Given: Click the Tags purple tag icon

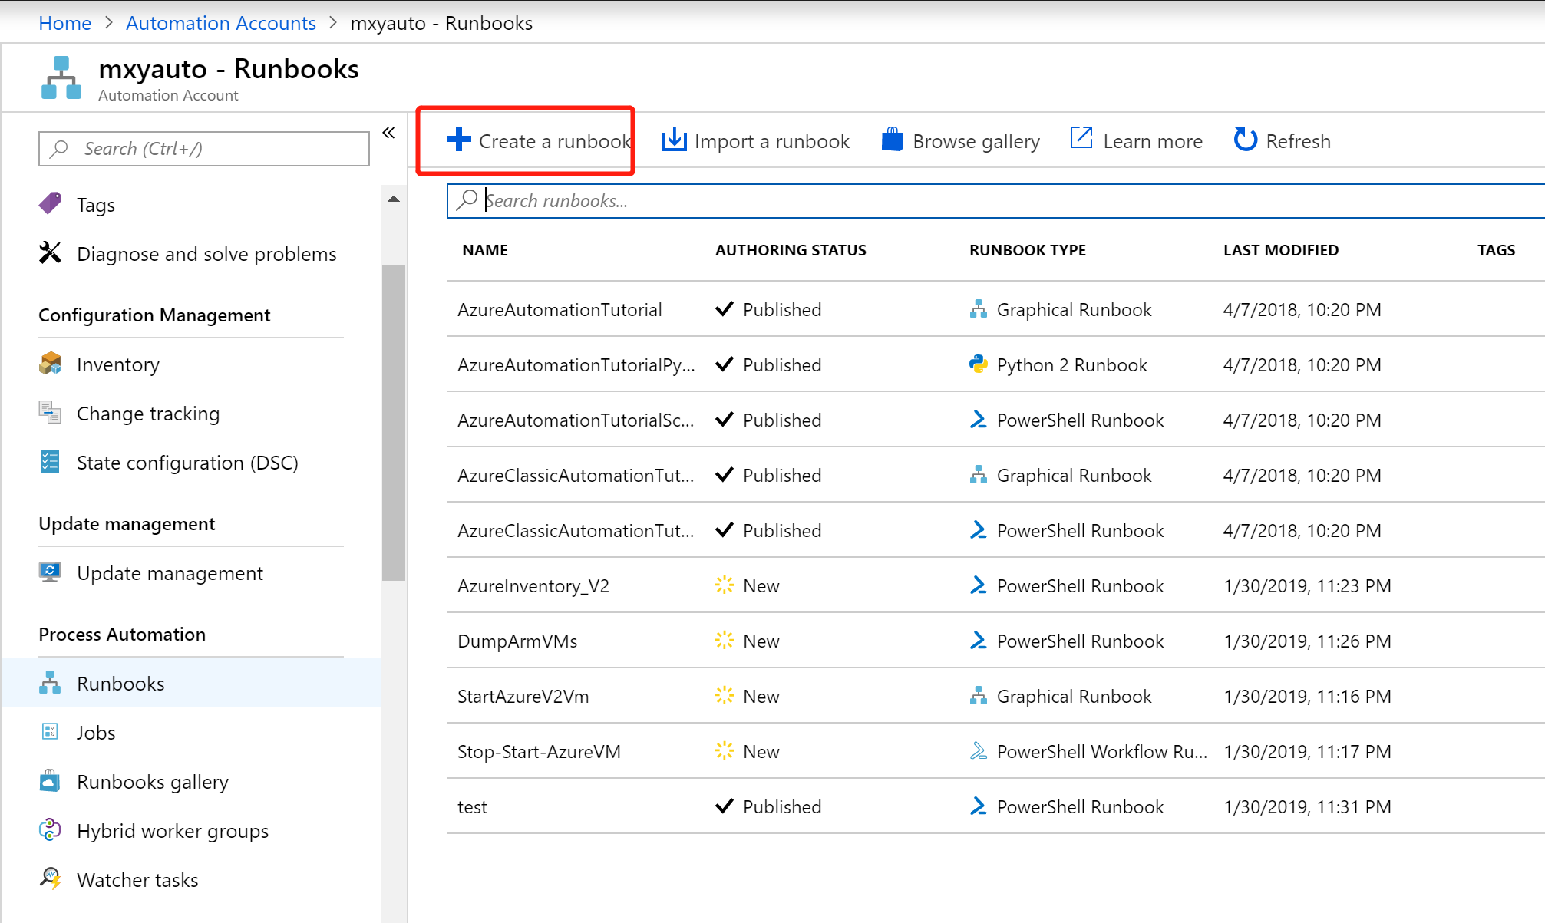Looking at the screenshot, I should tap(50, 204).
